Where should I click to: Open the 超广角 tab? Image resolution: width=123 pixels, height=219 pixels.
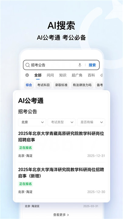click(77, 75)
